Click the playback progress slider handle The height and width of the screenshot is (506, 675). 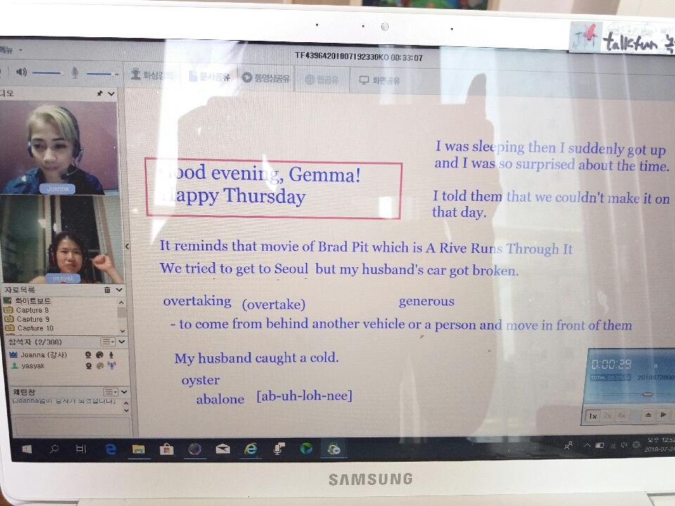click(648, 395)
